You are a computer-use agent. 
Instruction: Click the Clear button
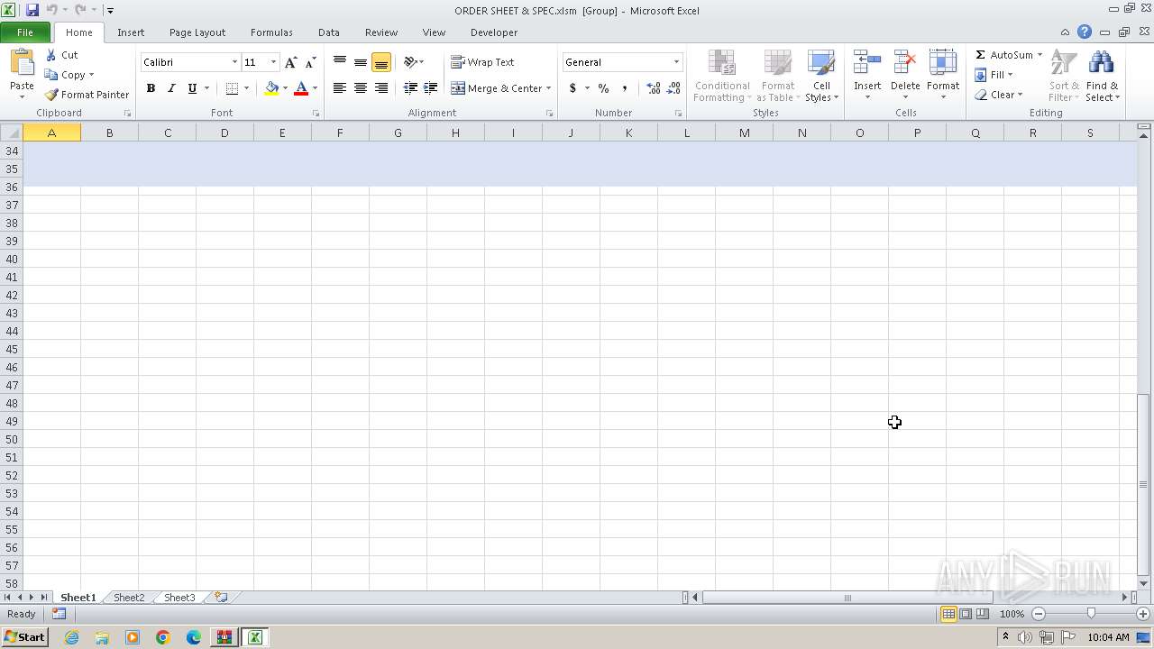click(999, 95)
